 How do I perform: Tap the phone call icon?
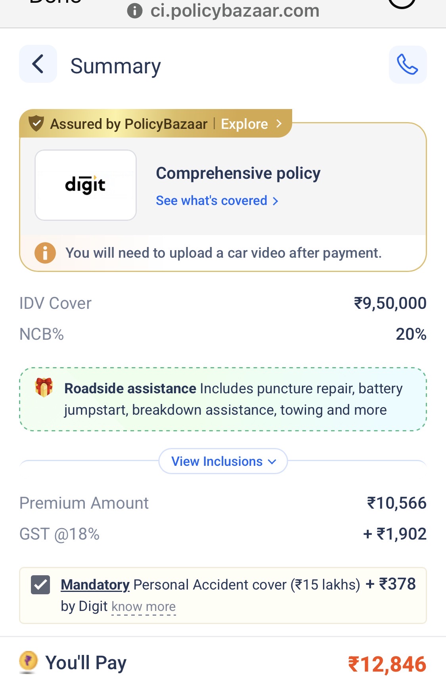click(x=408, y=65)
